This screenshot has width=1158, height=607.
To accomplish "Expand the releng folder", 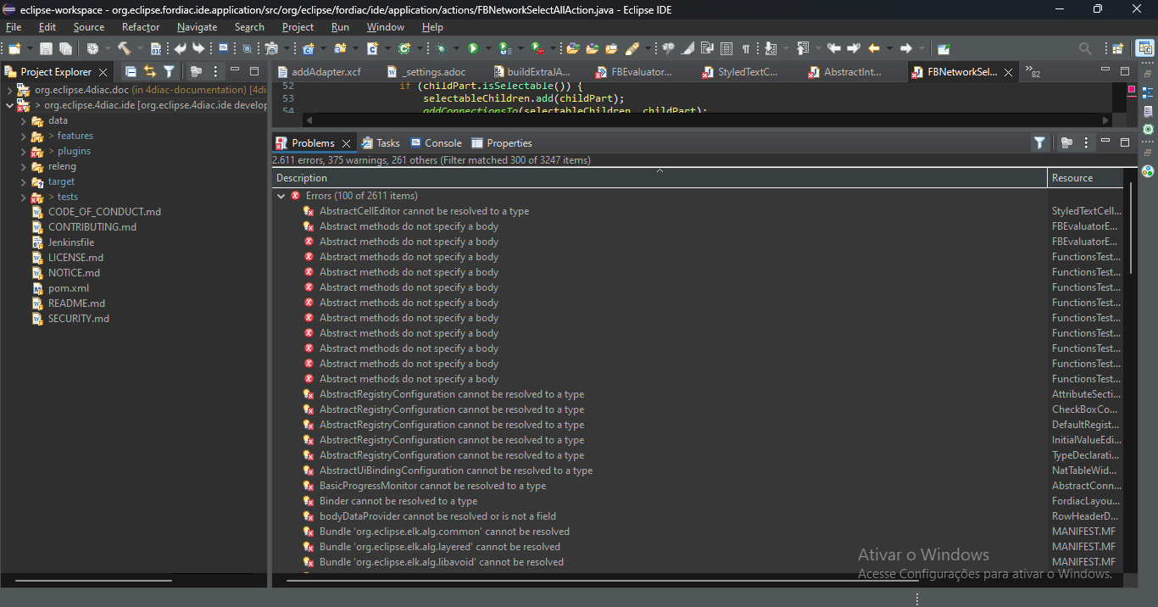I will [x=24, y=166].
